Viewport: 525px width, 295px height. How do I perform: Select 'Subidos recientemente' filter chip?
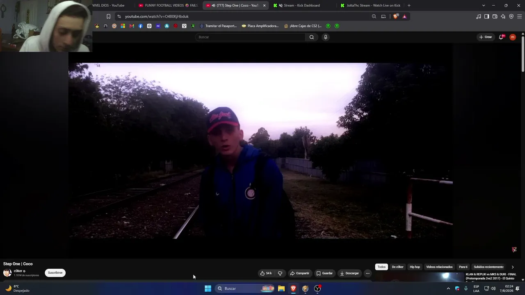488,267
